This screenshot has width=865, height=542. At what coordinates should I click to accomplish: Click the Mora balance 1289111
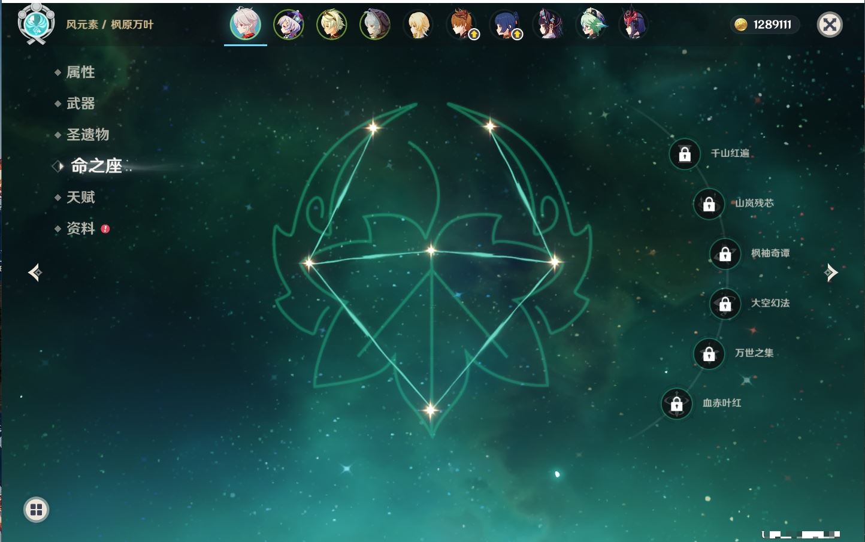pos(772,25)
